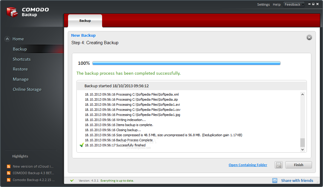Screen dimensions: 323x187
Task: Select log line Backup Process Complete
Action: pyautogui.click(x=119, y=140)
